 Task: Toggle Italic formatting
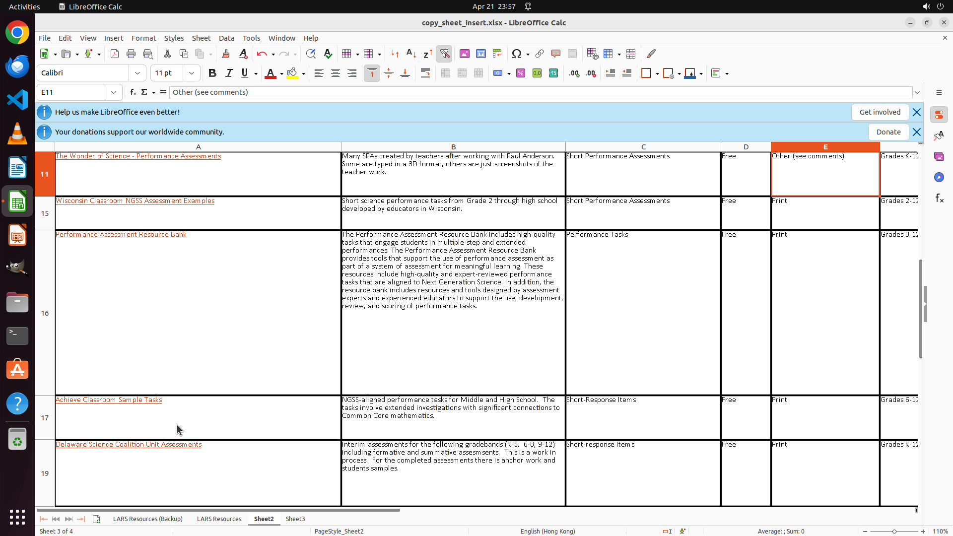pyautogui.click(x=229, y=73)
